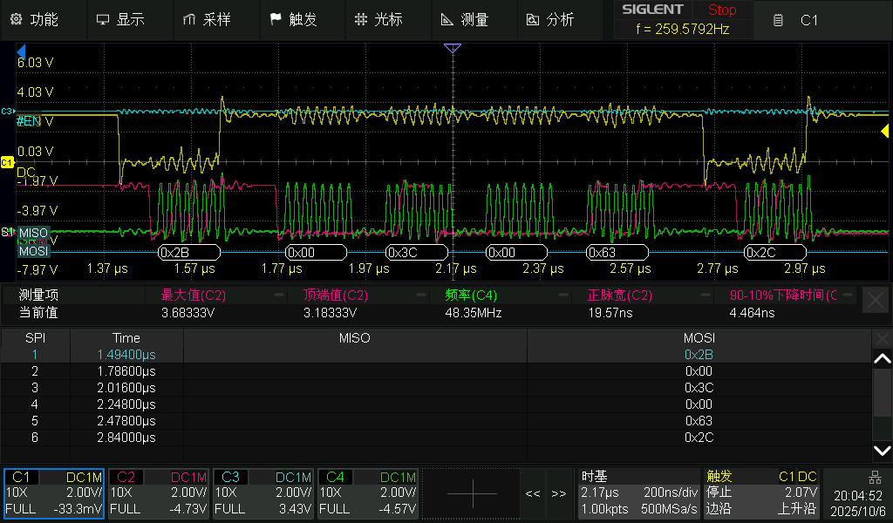Open the 时基 timebase settings box

click(638, 493)
